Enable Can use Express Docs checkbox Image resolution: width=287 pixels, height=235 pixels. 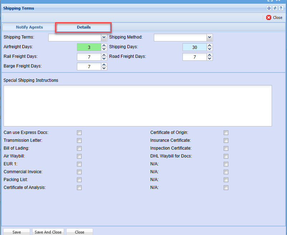(x=79, y=133)
